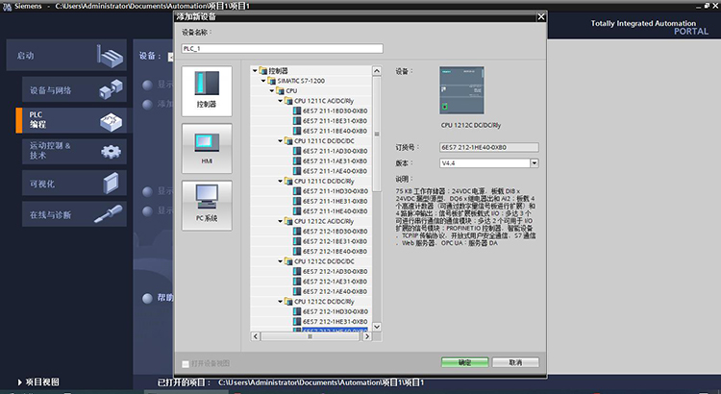Click the device tree scroll down arrow
Viewport: 721px width, 394px height.
377,327
